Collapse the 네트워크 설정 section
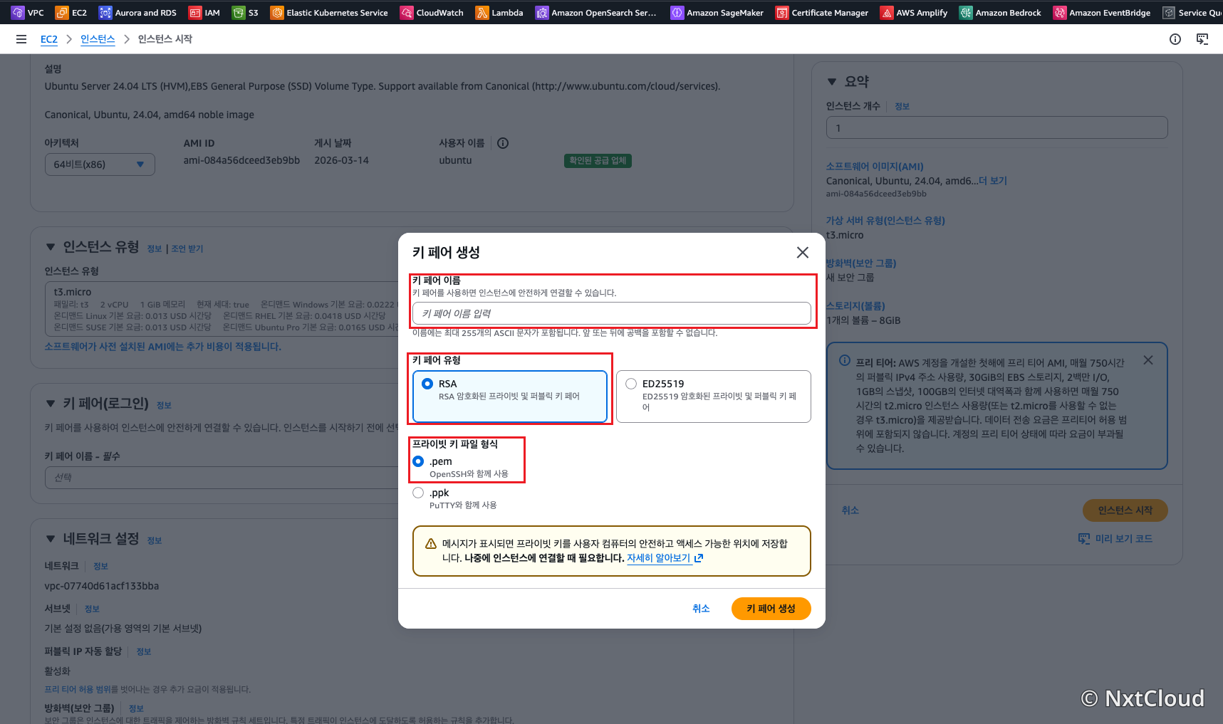Viewport: 1223px width, 724px height. pyautogui.click(x=51, y=539)
